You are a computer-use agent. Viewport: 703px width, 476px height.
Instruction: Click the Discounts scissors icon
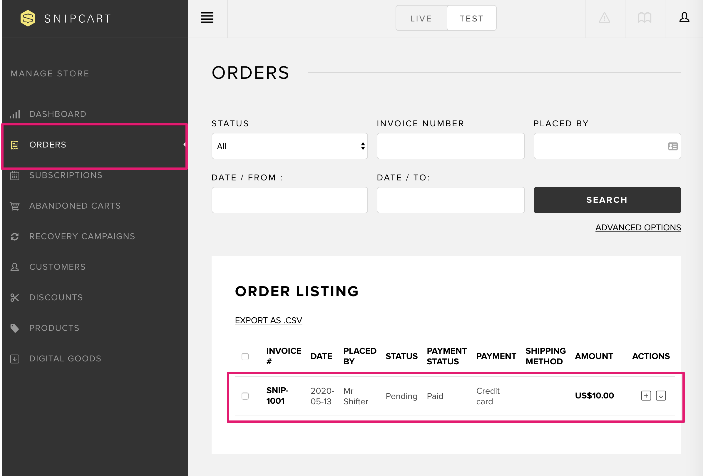pyautogui.click(x=14, y=298)
